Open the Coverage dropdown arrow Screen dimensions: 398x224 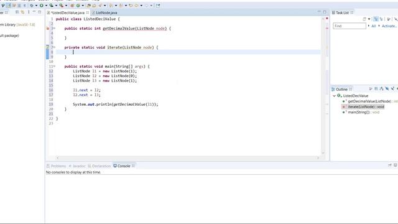click(57, 6)
